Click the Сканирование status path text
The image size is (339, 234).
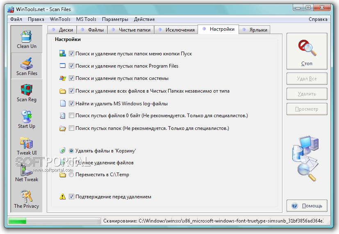tap(213, 221)
